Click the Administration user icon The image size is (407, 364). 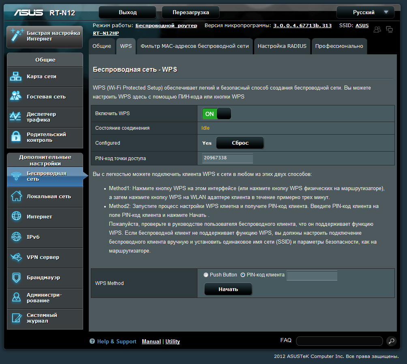[x=16, y=297]
